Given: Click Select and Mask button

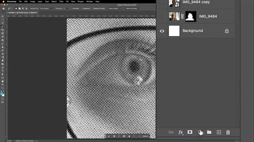Looking at the screenshot, I should click(x=132, y=9).
